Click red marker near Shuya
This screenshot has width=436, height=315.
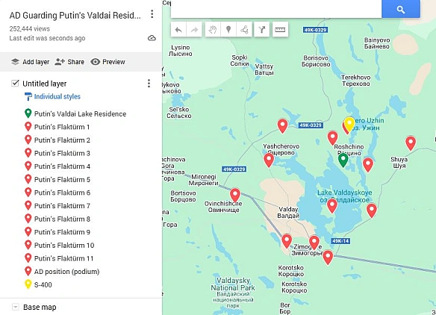[x=411, y=143]
